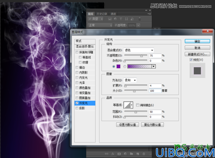Click the 取消 cancel button

click(x=197, y=48)
